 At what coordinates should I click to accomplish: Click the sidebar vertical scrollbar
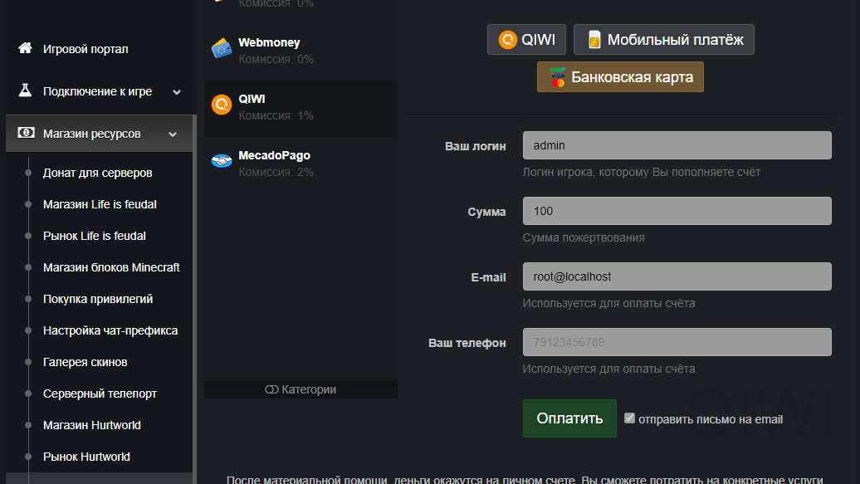[x=194, y=299]
